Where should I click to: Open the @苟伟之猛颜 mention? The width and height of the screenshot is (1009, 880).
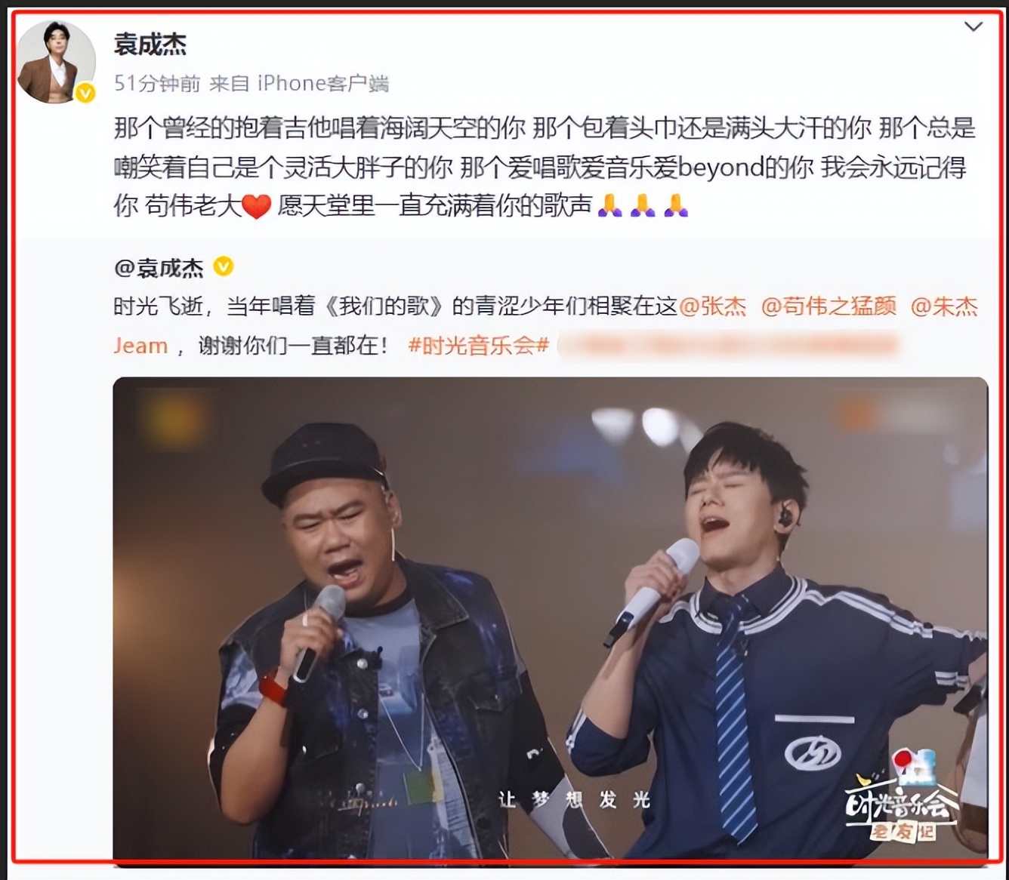click(828, 306)
